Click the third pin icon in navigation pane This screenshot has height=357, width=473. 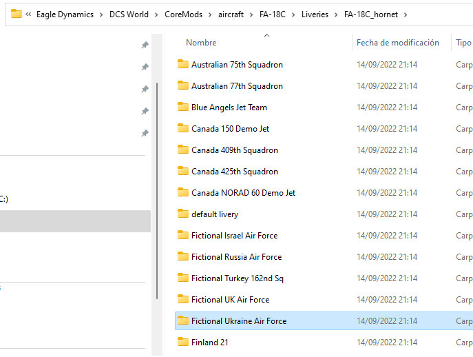click(145, 89)
